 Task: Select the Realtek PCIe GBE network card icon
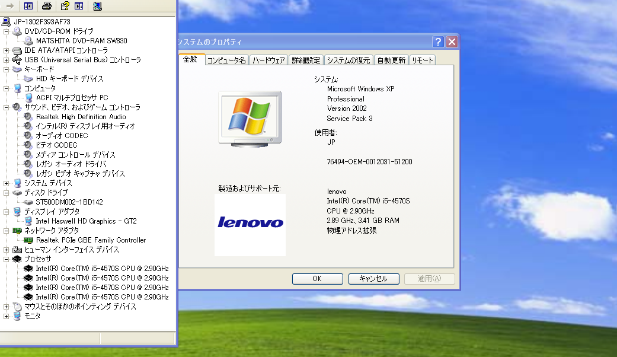(x=28, y=240)
